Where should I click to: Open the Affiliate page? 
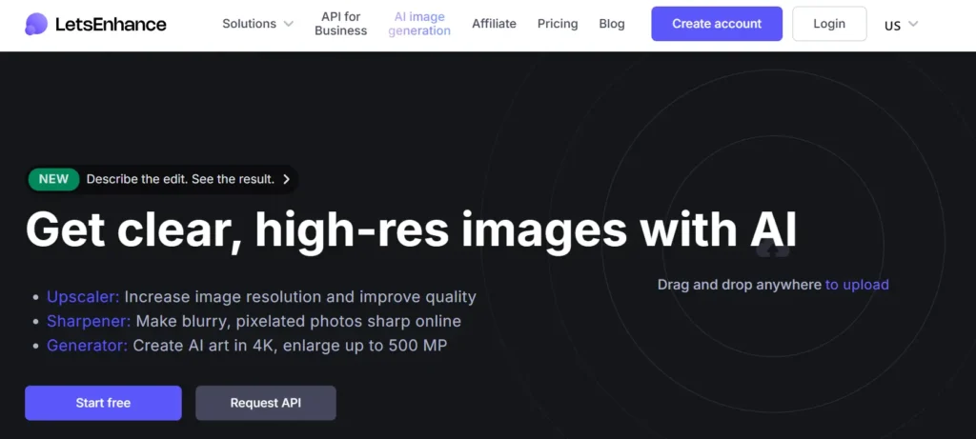[x=494, y=24]
